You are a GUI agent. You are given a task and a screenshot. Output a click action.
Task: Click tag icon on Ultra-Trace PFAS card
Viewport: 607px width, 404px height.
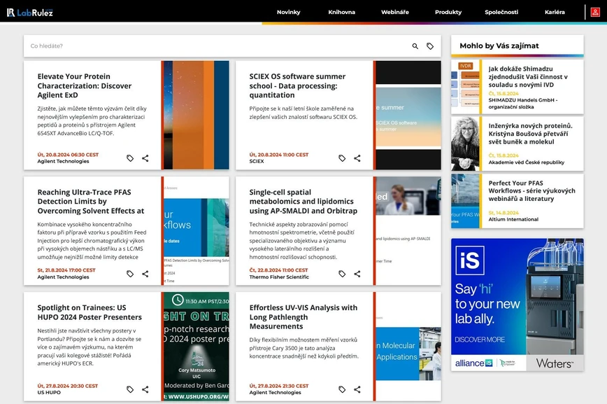pyautogui.click(x=130, y=274)
